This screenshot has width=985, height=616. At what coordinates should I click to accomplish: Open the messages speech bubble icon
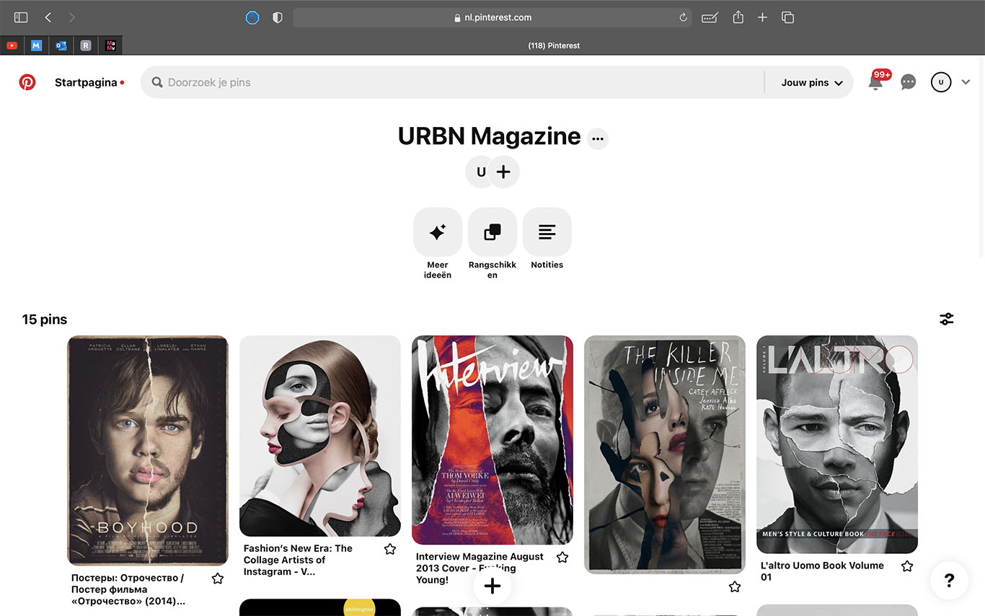click(909, 82)
